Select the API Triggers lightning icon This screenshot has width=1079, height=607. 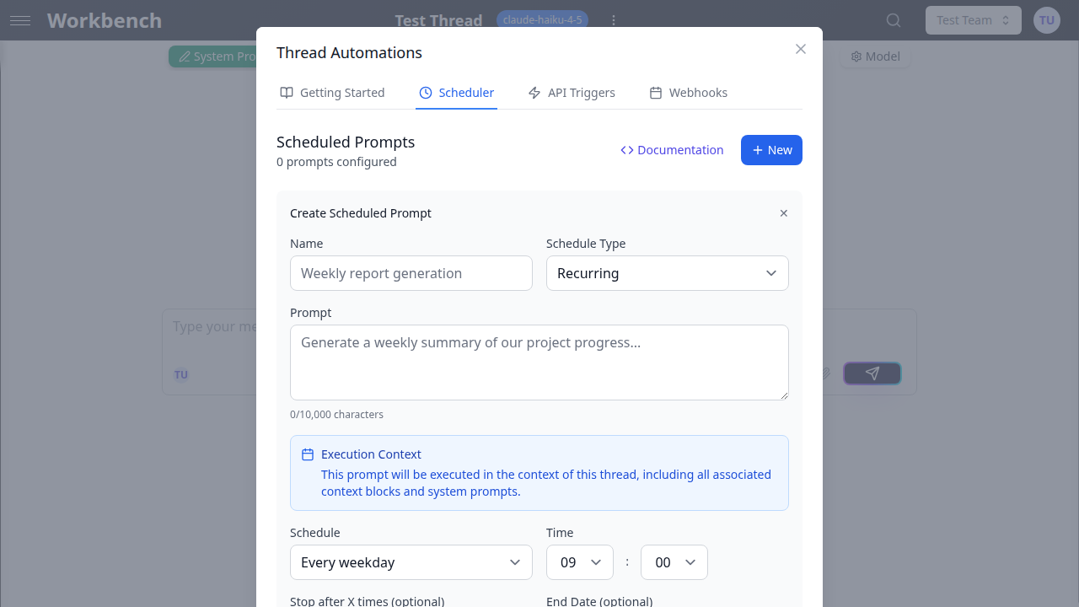[533, 93]
